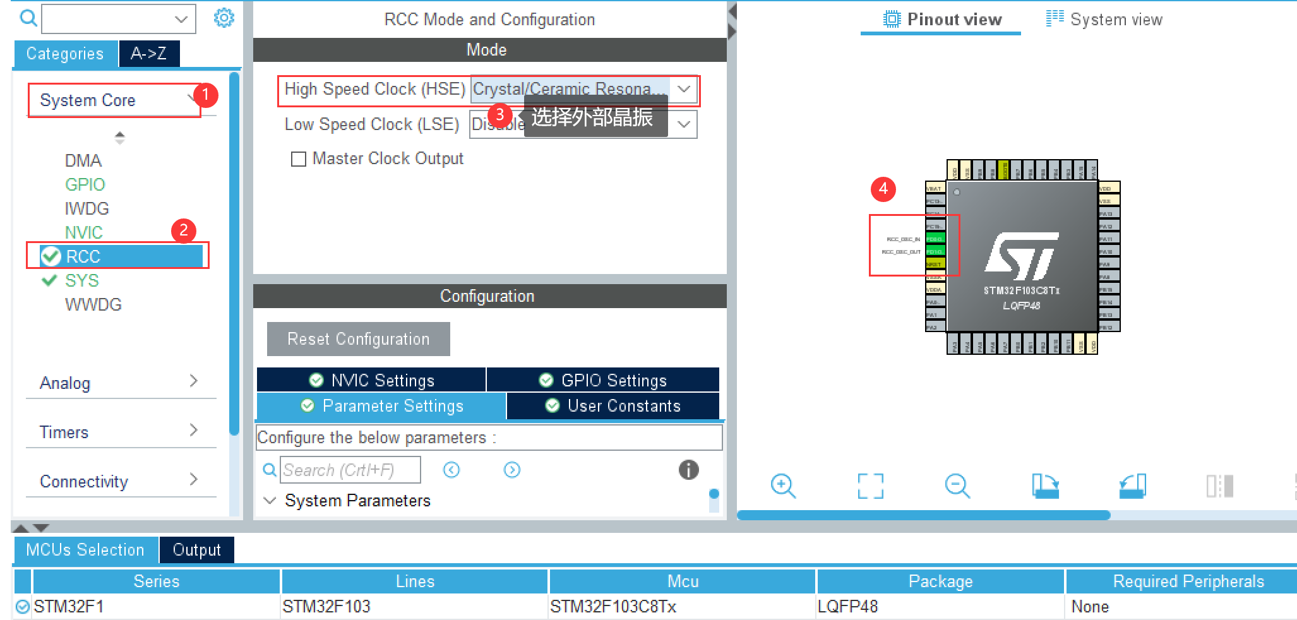Open the NVIC Settings tab
This screenshot has height=620, width=1297.
(x=372, y=379)
